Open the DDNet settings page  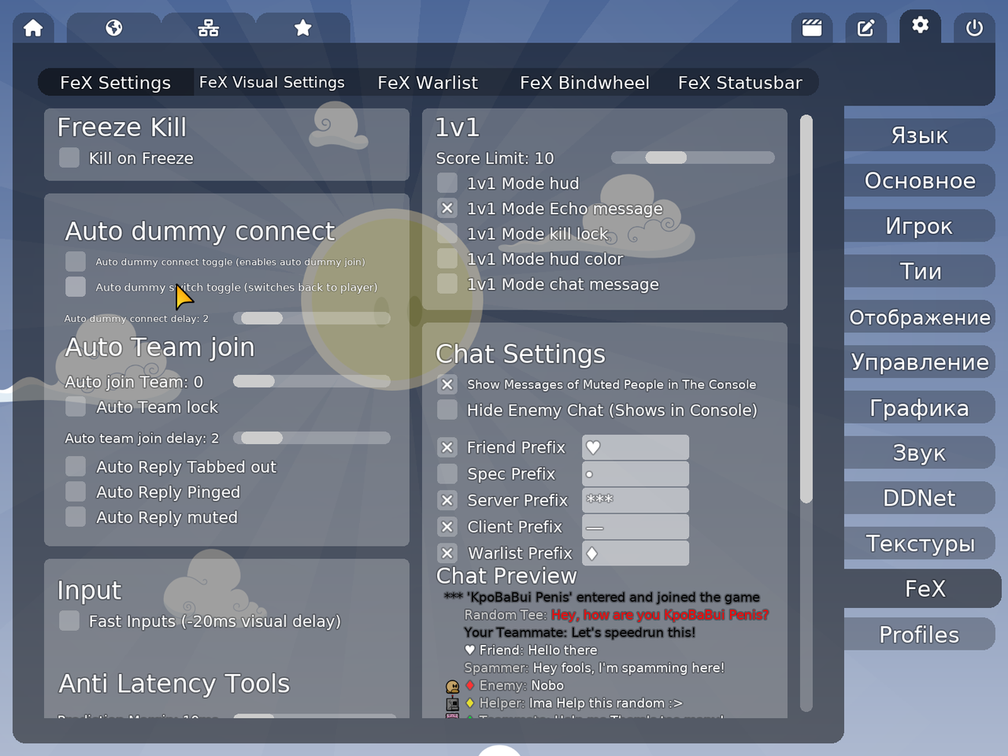(x=919, y=498)
